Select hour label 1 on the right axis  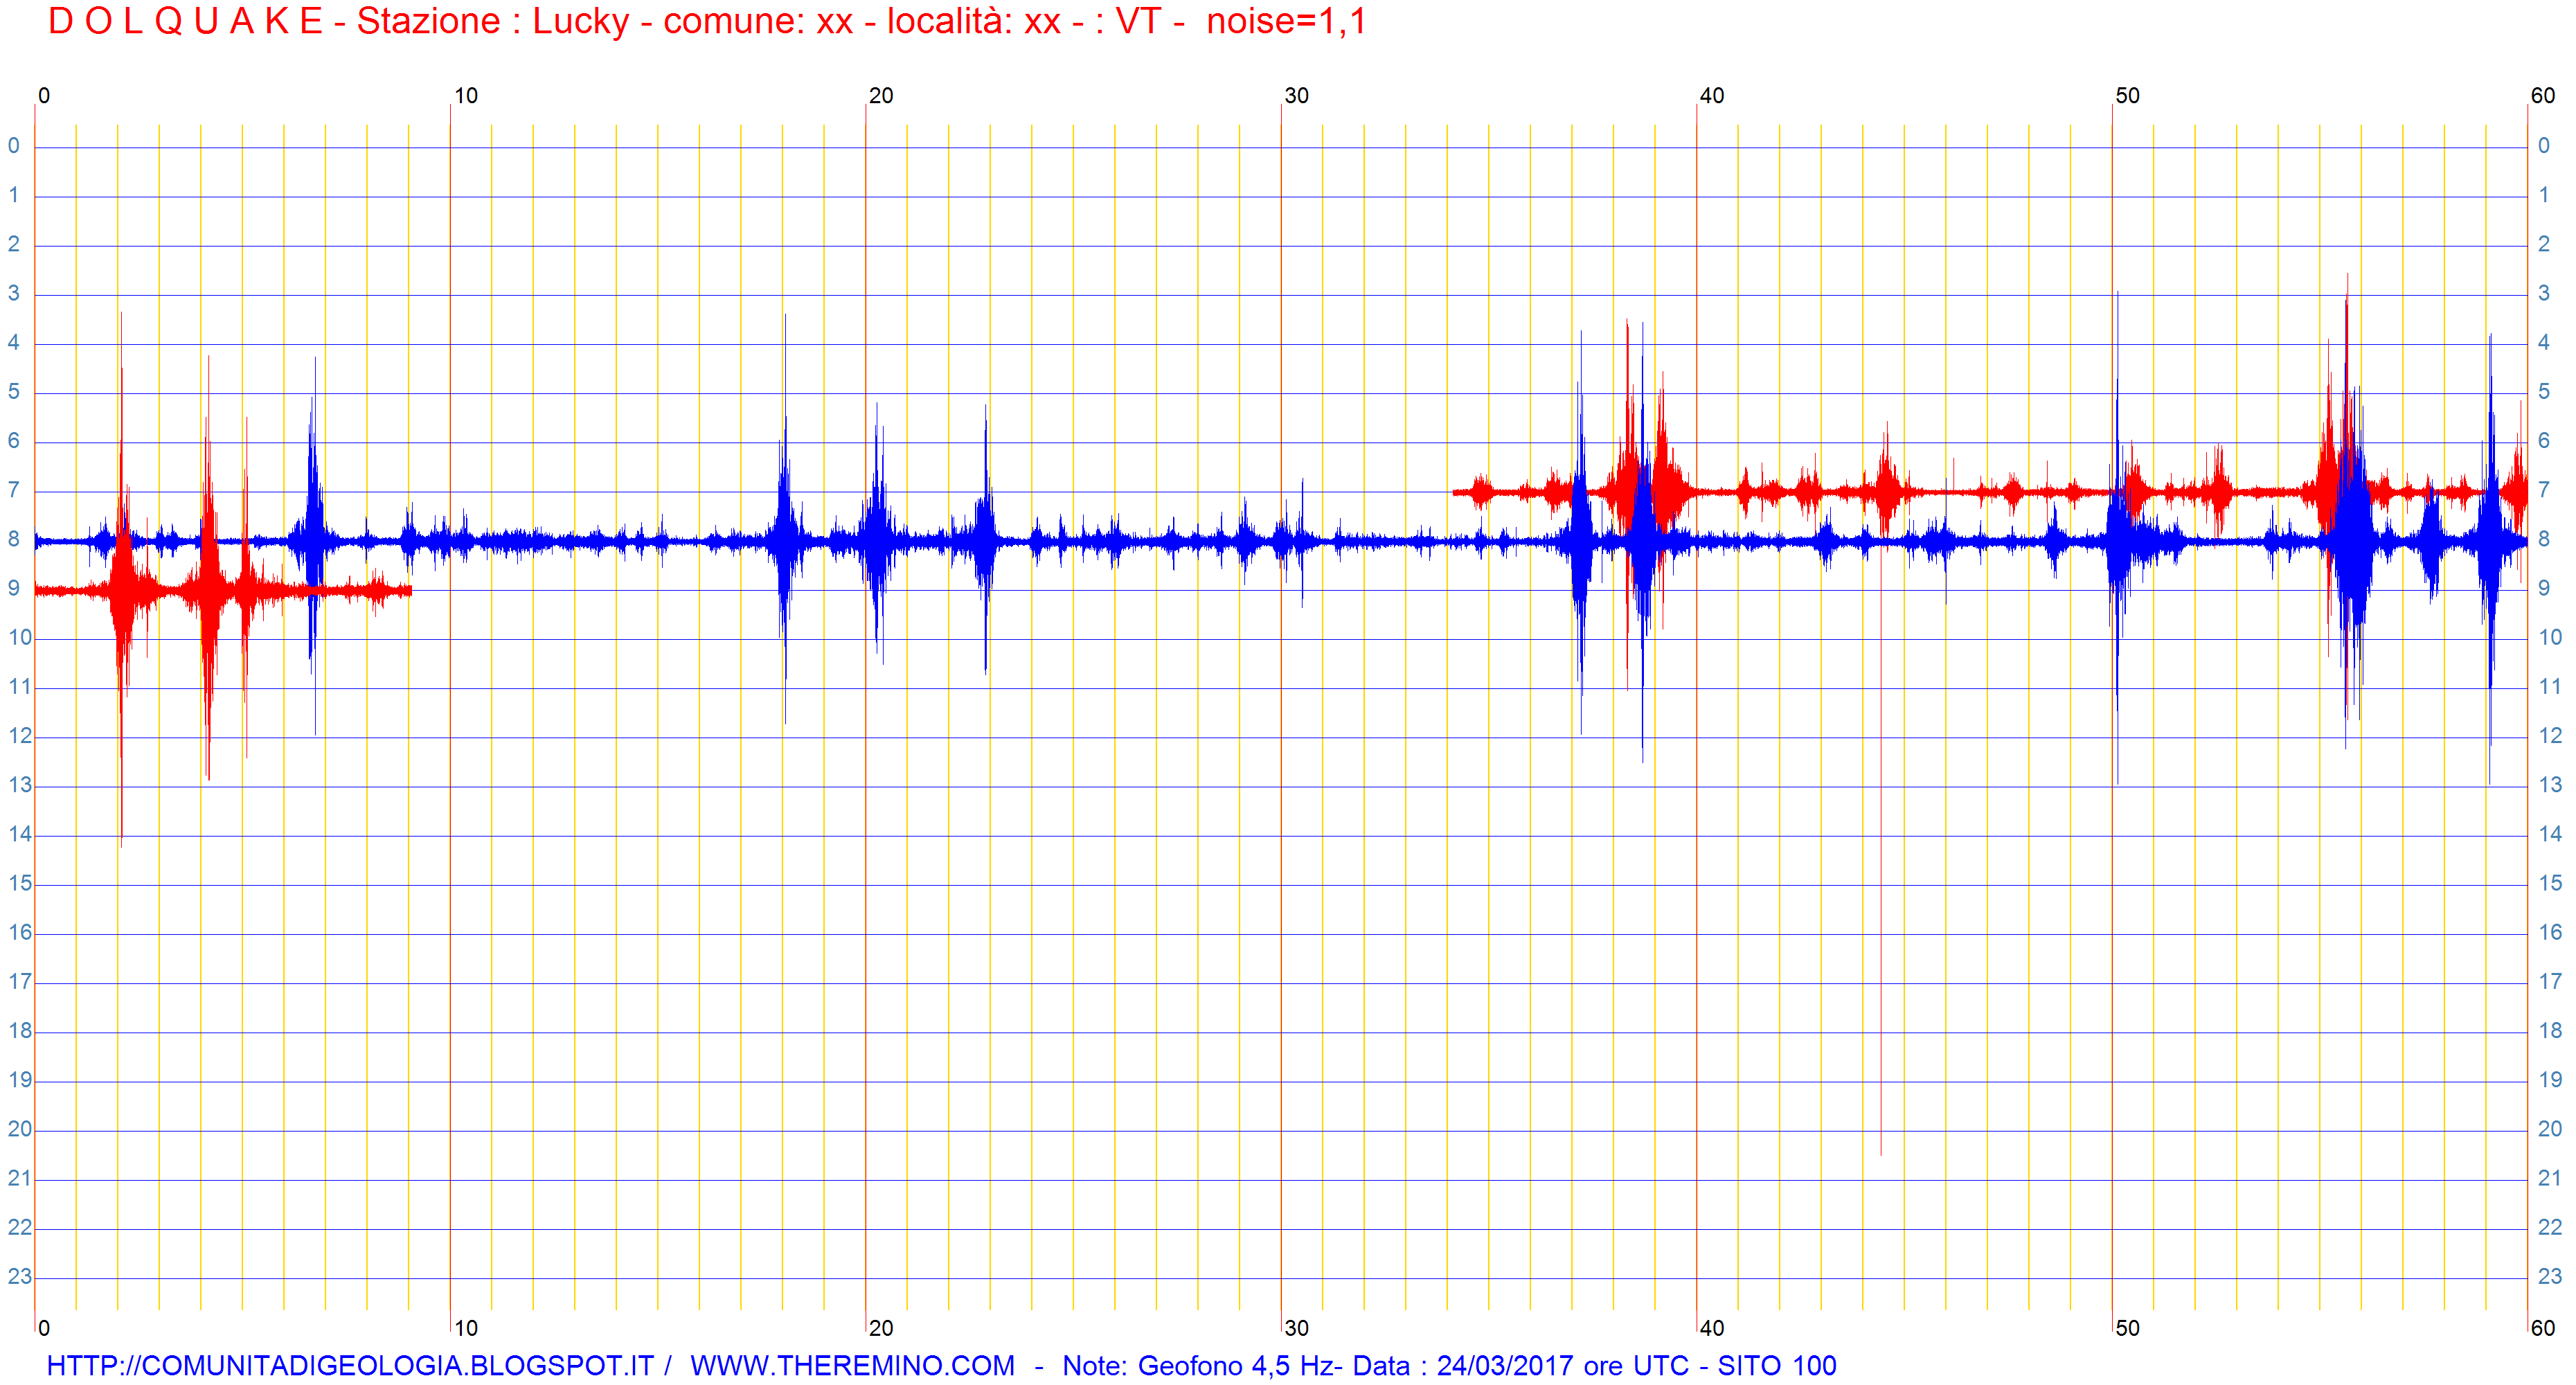[2544, 195]
